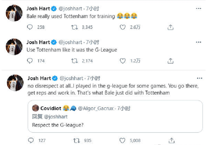The height and width of the screenshot is (145, 207).
Task: Open more options on second tweet
Action: click(x=198, y=42)
